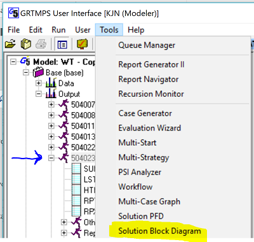
Task: Click the yellow package toolbar icon
Action: [26, 44]
